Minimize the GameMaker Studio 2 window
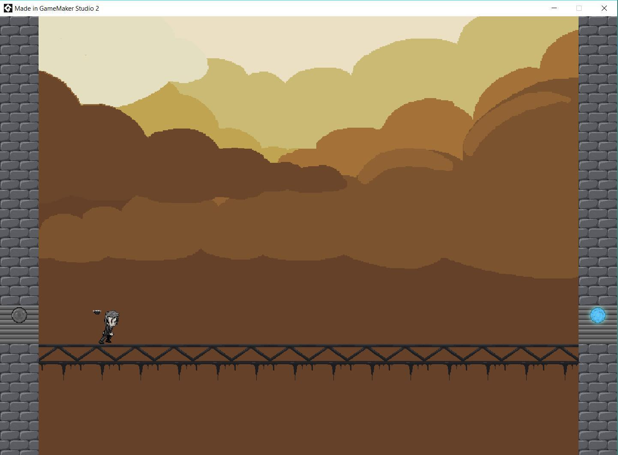The height and width of the screenshot is (455, 618). click(554, 8)
